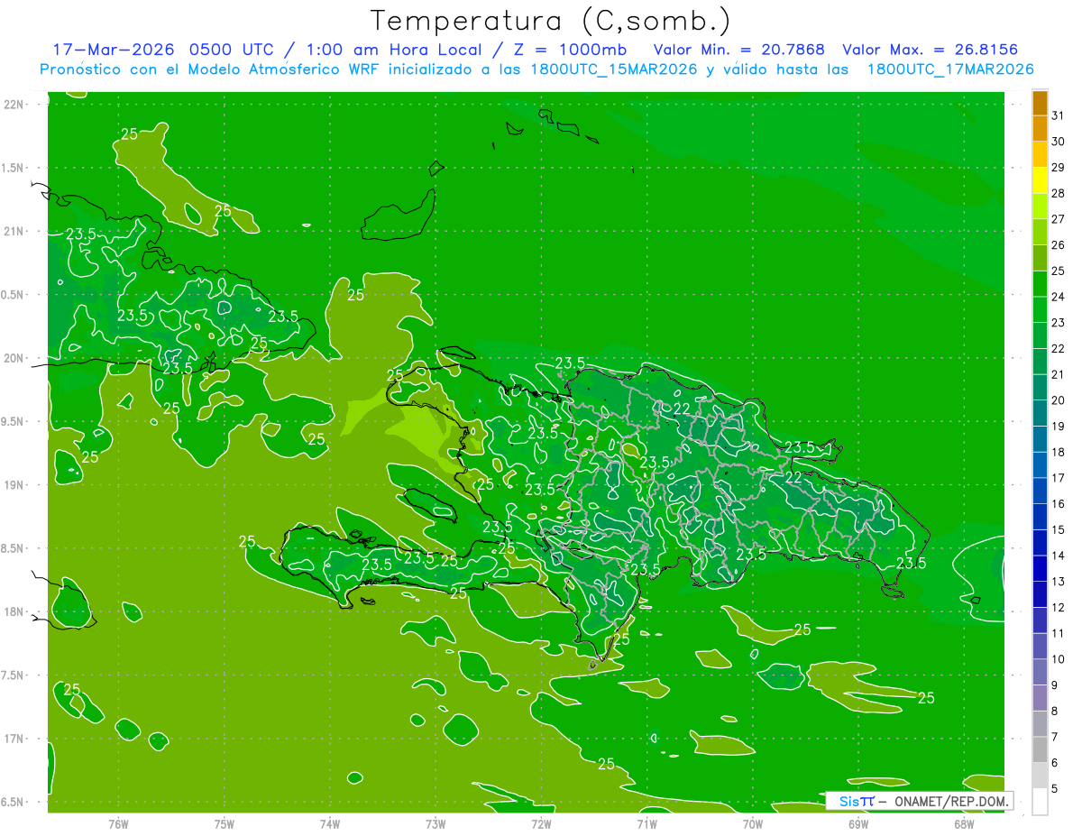Click the gray legend swatch between 6 and 7
The width and height of the screenshot is (1082, 836).
[x=1040, y=750]
